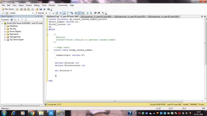Decrease the indent of selected lines

click(95, 13)
